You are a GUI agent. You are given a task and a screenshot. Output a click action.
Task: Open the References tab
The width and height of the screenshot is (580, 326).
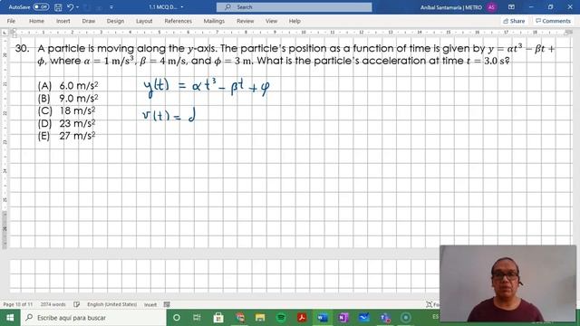178,21
